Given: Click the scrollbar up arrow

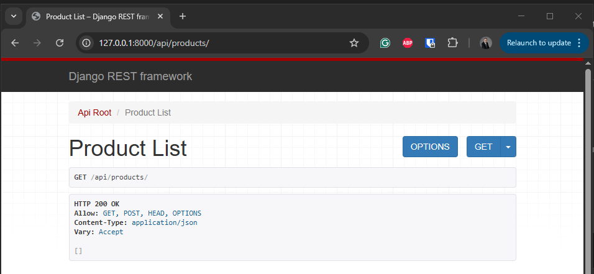Looking at the screenshot, I should point(588,63).
